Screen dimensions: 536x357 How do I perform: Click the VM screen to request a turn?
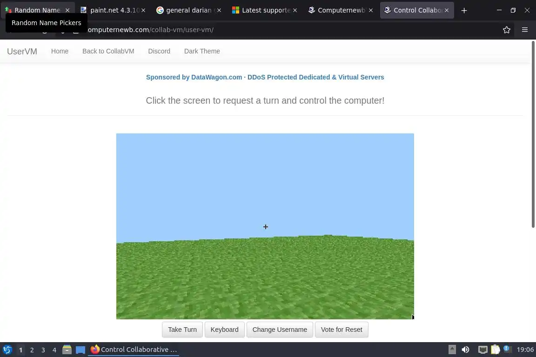(x=265, y=226)
